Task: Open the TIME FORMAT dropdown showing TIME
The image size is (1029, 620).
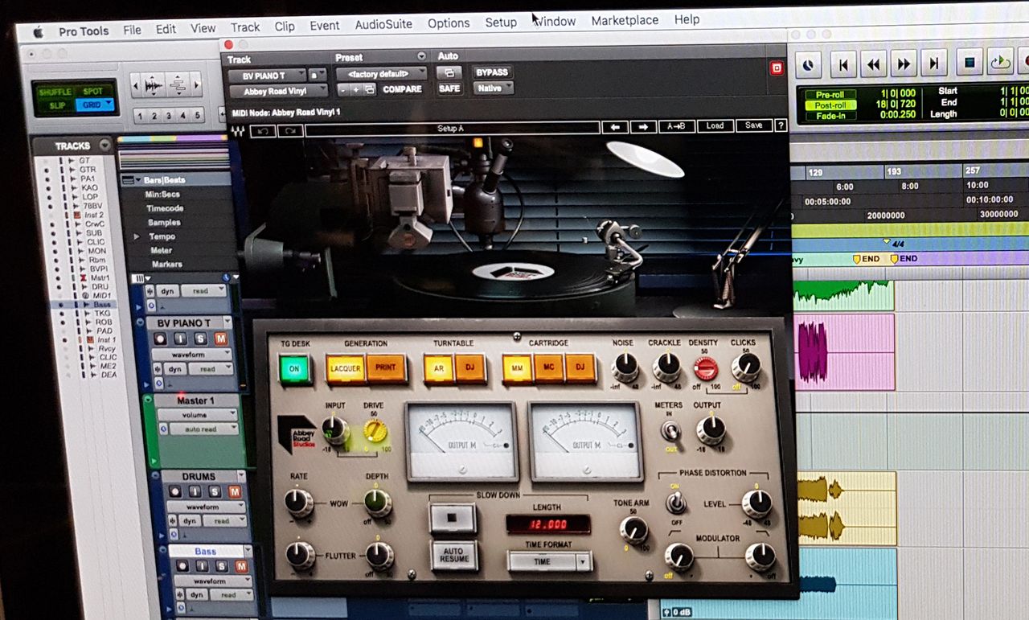Action: (551, 561)
